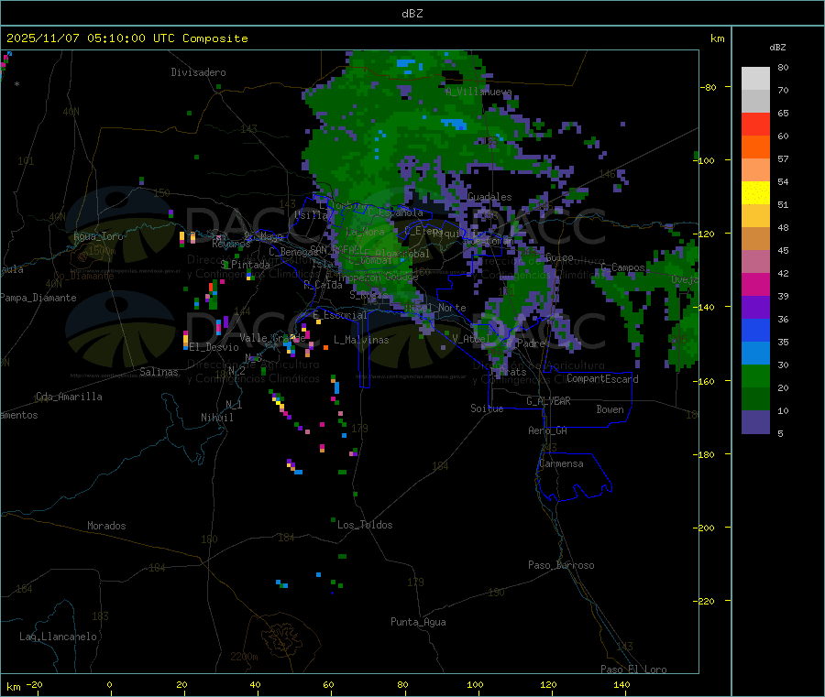Select the El_Desvio place label
Viewport: 825px width, 697px height.
pos(214,347)
